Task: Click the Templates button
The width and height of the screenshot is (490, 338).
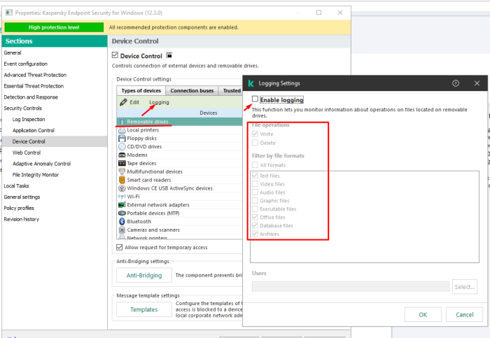Action: tap(144, 309)
